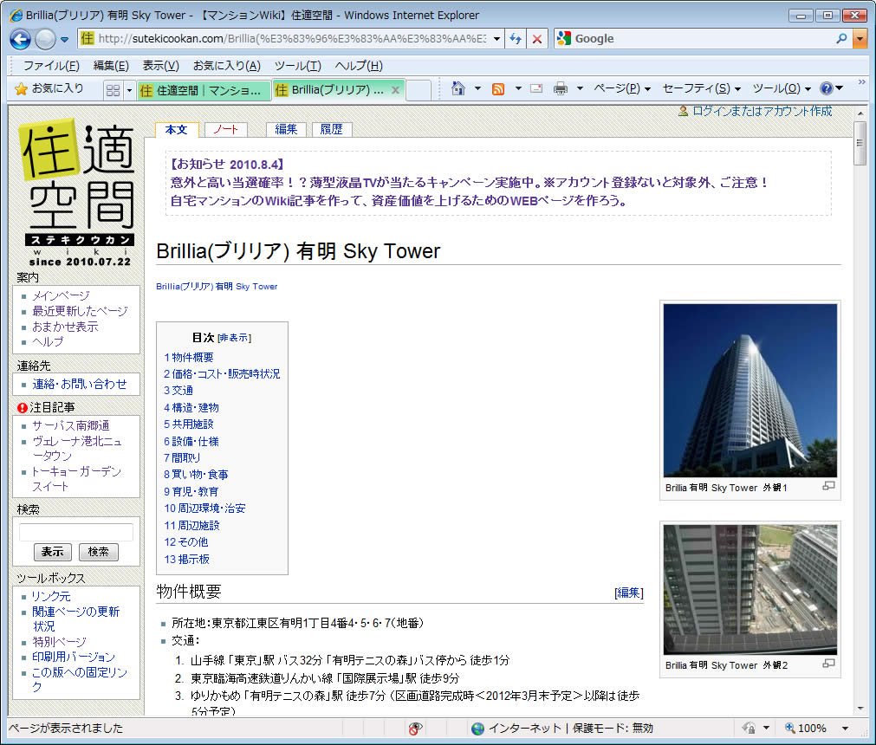Switch to the 履歴 wiki tab

tap(331, 129)
